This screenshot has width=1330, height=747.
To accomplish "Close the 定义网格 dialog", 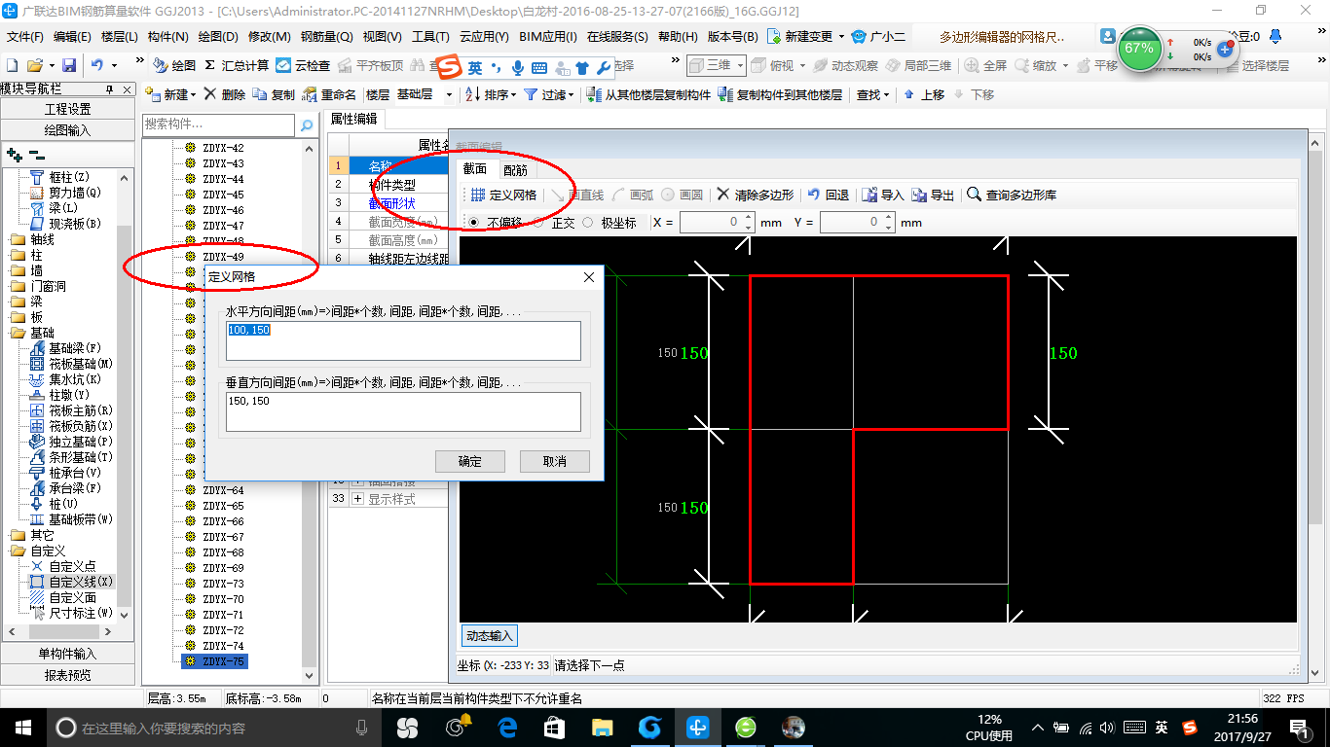I will pyautogui.click(x=588, y=277).
